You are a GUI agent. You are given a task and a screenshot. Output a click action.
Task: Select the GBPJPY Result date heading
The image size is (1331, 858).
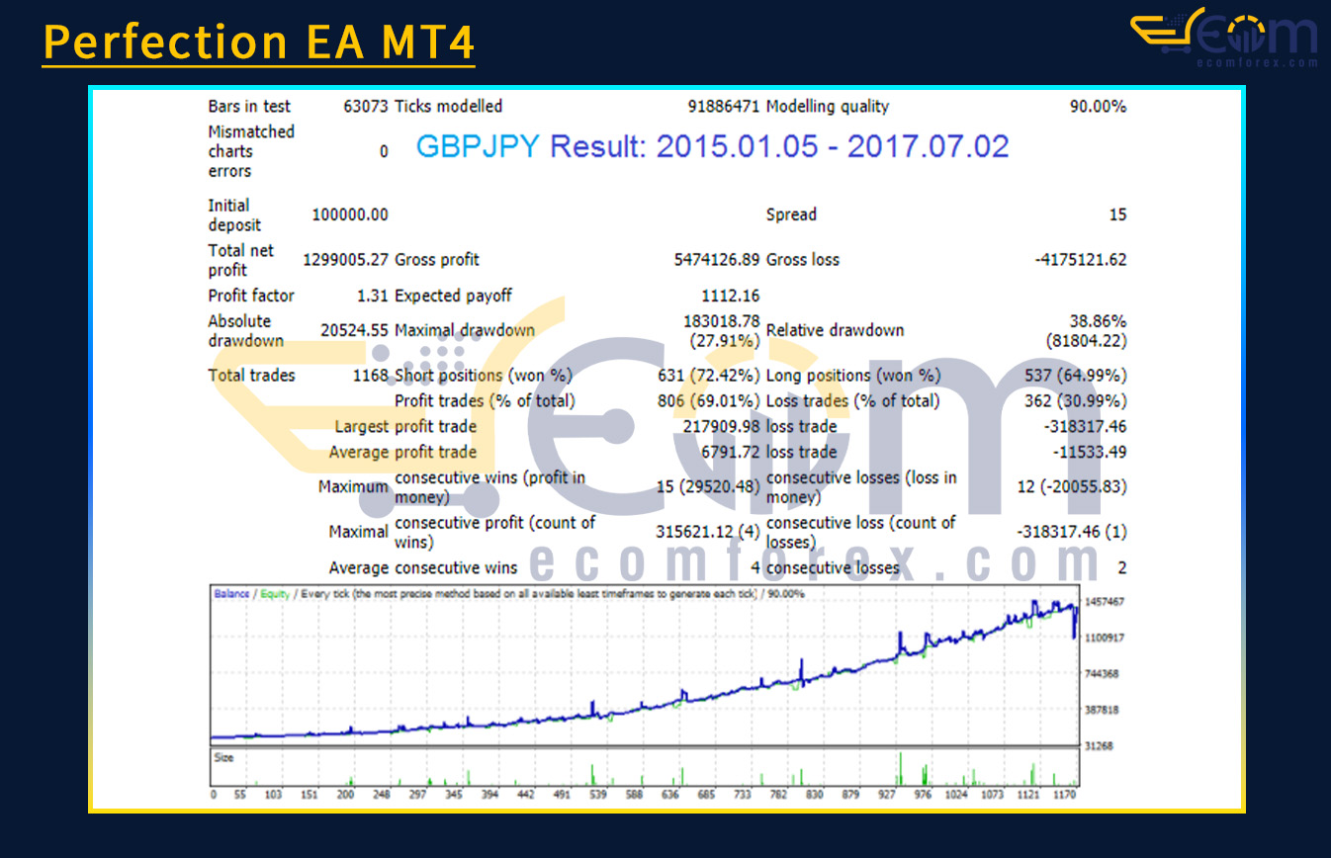click(x=712, y=146)
